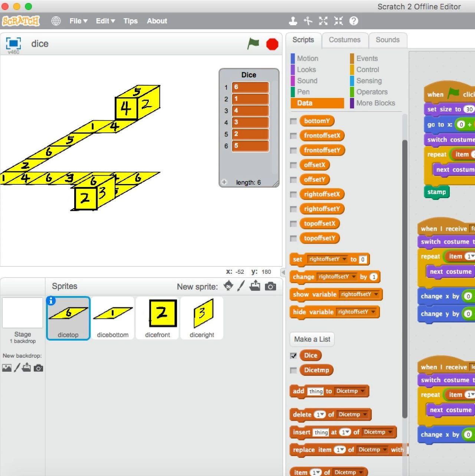Screen dimensions: 475x476
Task: Click thing field in add to Dicetmp block
Action: (x=316, y=391)
